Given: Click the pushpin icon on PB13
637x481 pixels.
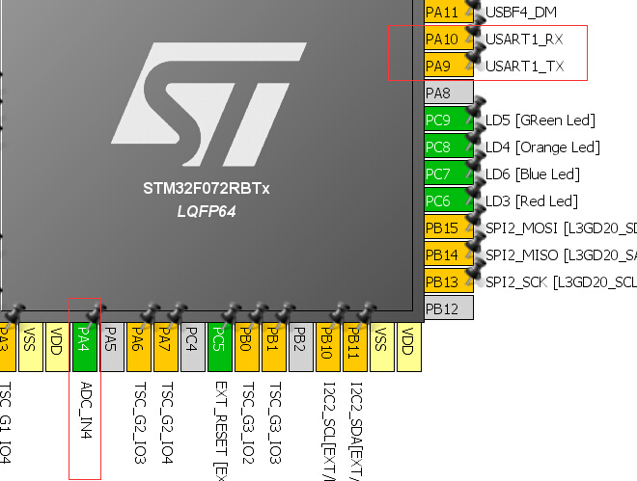Looking at the screenshot, I should tap(474, 271).
